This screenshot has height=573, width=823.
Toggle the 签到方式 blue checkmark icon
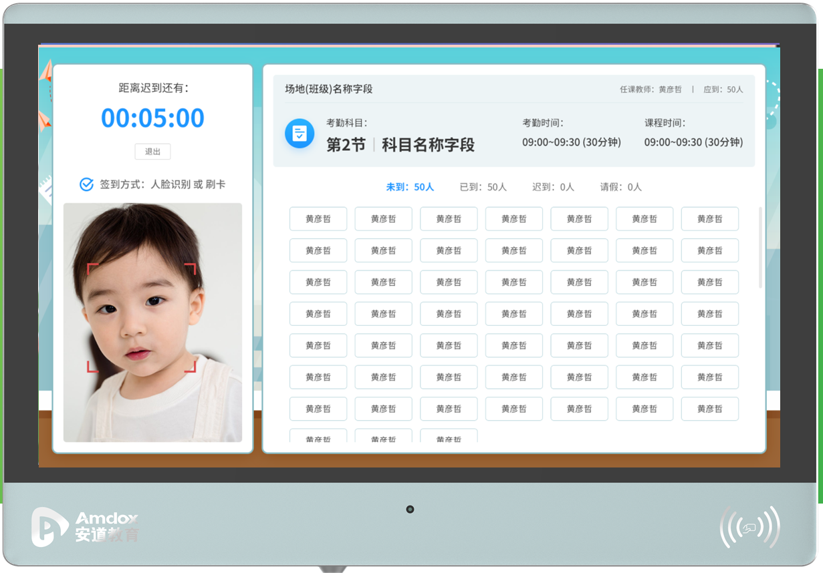pyautogui.click(x=86, y=184)
